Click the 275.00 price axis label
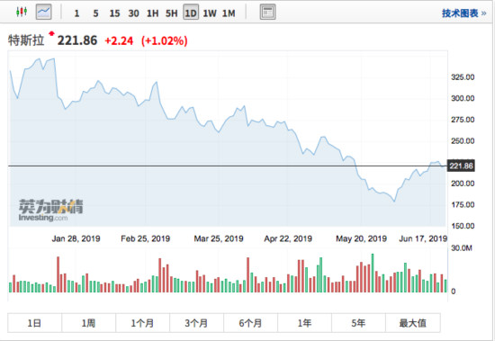 [463, 120]
